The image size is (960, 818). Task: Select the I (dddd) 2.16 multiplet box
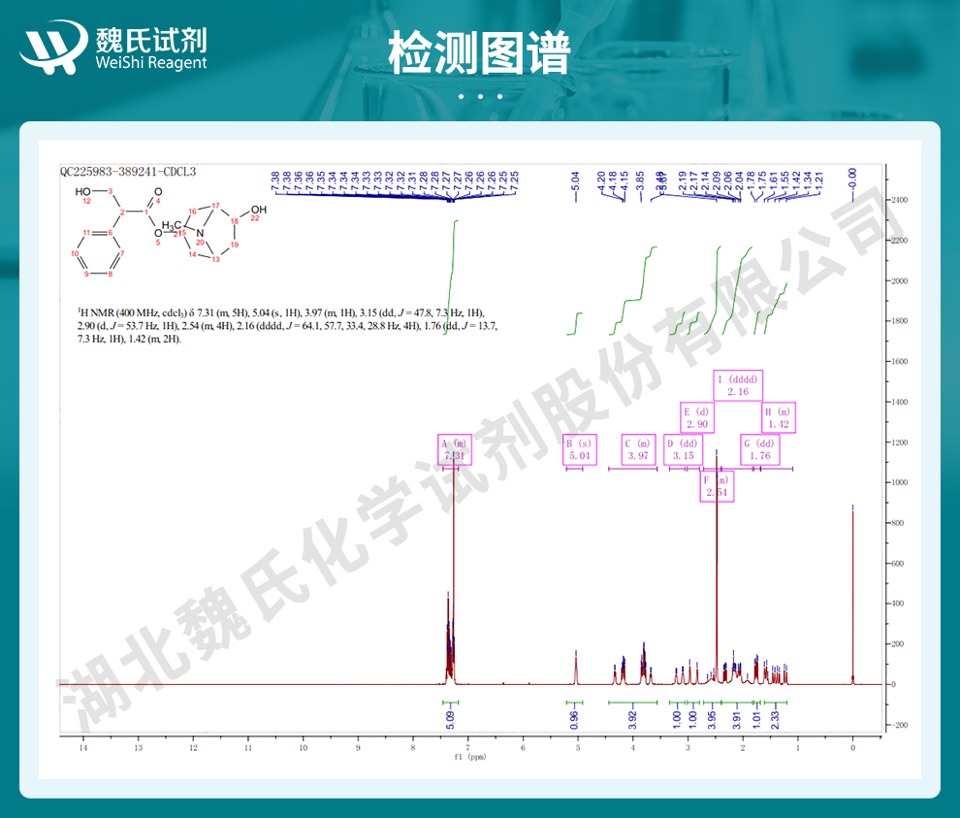[x=740, y=385]
